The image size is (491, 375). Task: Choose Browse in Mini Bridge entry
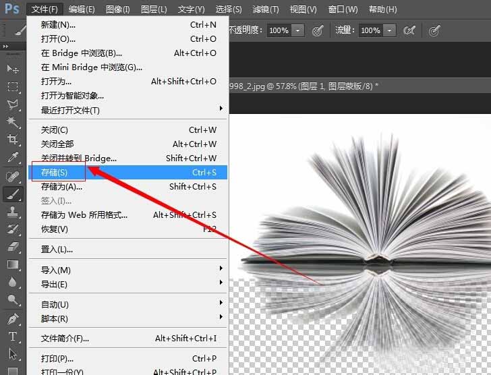127,67
